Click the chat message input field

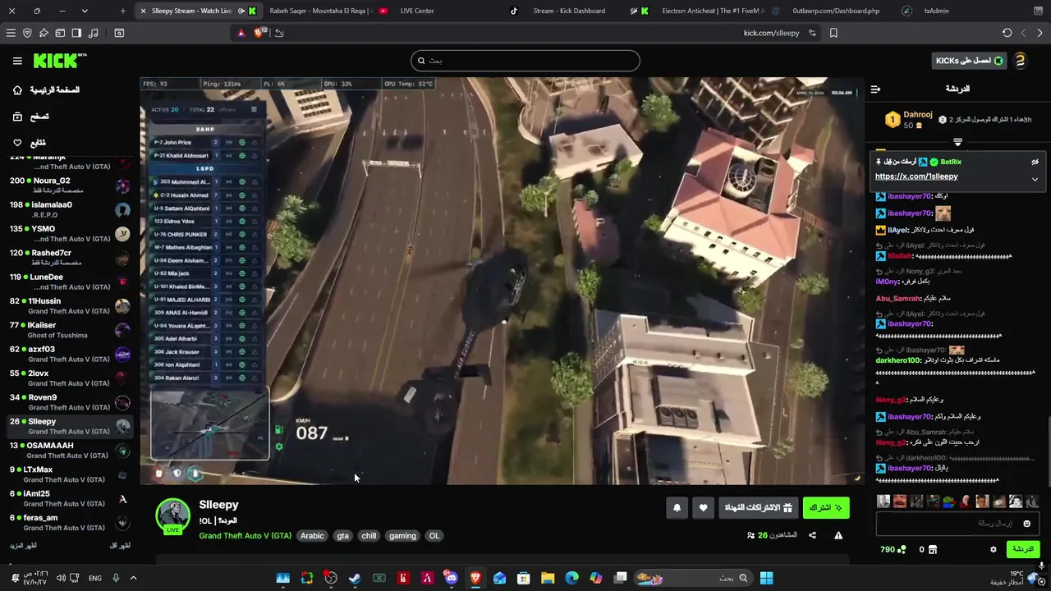coord(957,524)
